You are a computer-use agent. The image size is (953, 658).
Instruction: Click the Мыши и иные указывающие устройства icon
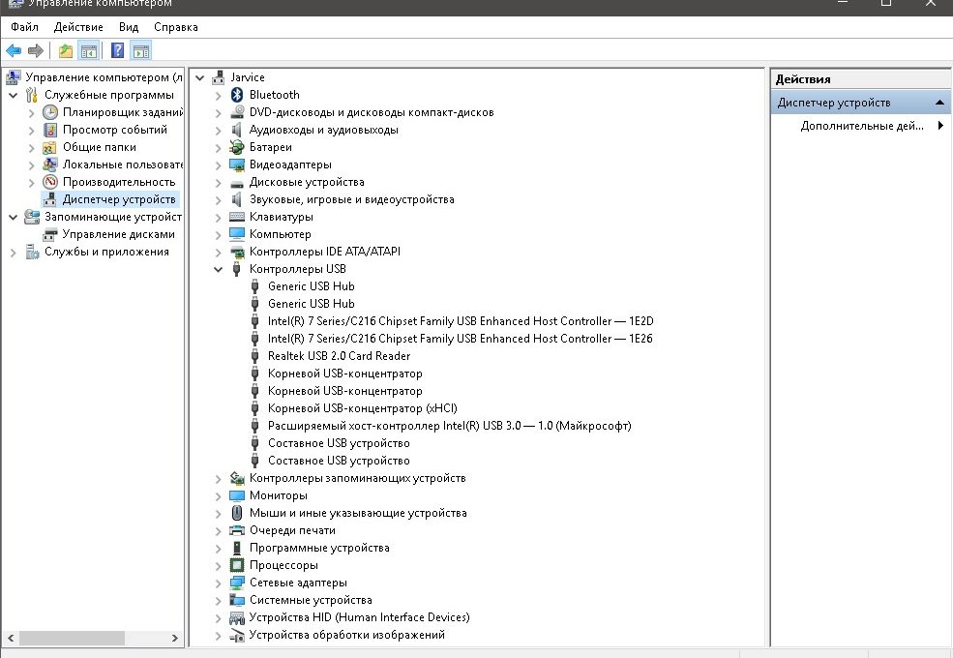click(237, 513)
